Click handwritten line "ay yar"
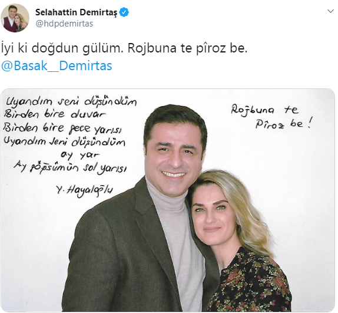Image resolution: width=338 pixels, height=313 pixels. click(80, 155)
